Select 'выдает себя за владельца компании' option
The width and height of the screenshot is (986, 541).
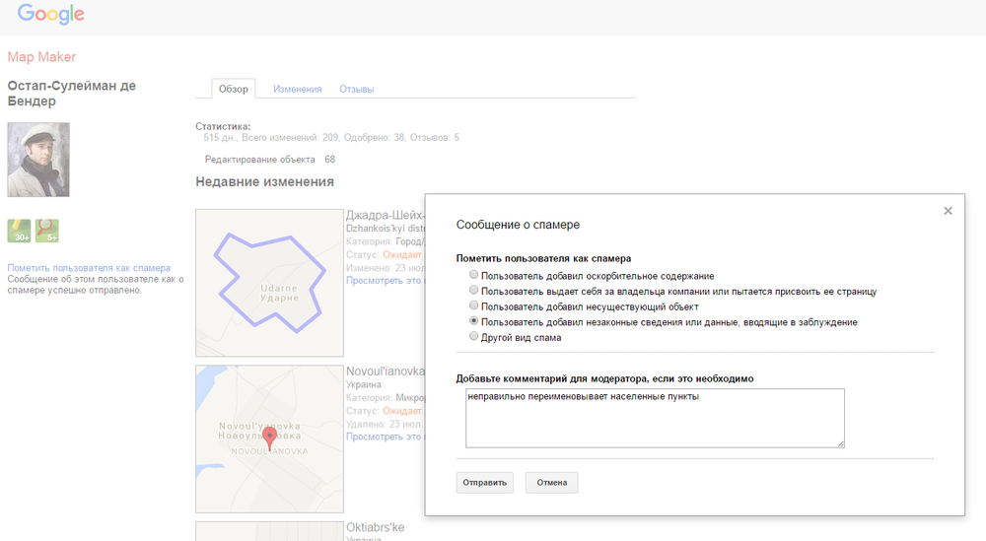click(x=473, y=291)
